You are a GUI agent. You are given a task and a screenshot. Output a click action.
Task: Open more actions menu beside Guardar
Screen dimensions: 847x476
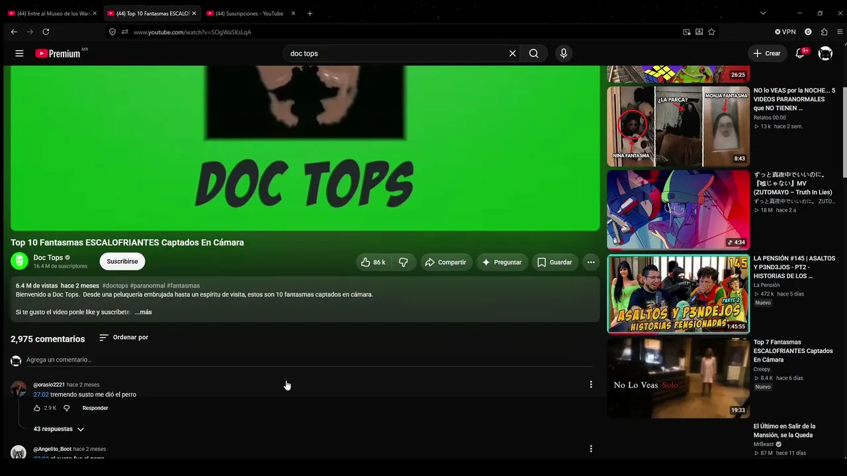(x=591, y=262)
